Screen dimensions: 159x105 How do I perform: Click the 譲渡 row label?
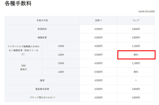pyautogui.click(x=42, y=80)
